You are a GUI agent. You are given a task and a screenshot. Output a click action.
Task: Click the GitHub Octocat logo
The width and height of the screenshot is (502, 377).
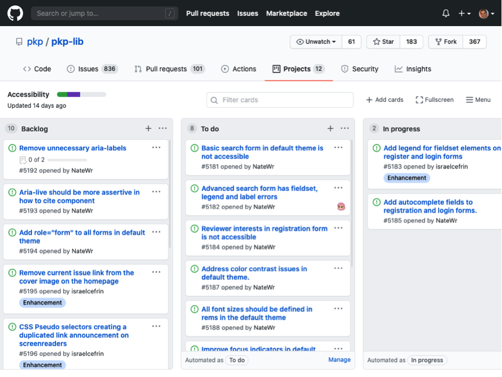pyautogui.click(x=15, y=13)
